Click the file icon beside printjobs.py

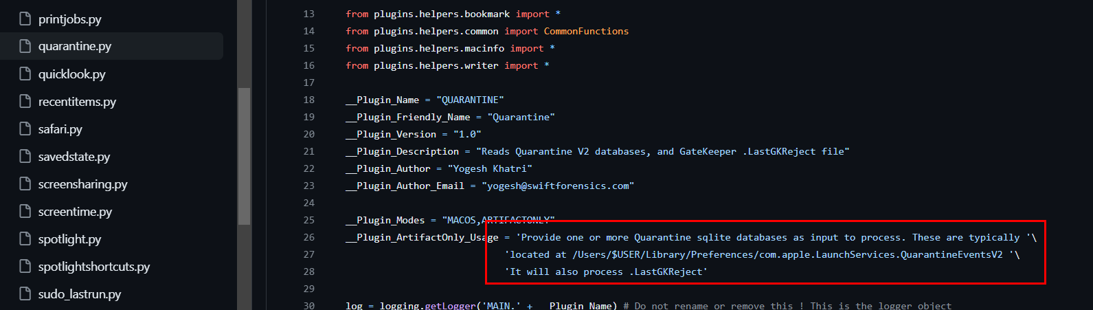click(x=25, y=19)
